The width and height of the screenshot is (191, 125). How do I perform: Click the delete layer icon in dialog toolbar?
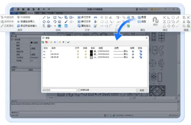click(x=46, y=42)
